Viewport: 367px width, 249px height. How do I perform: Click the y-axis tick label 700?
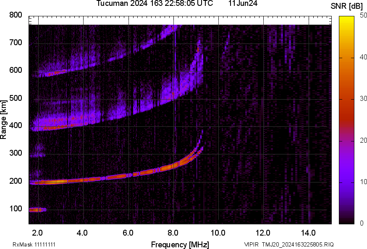click(16, 42)
